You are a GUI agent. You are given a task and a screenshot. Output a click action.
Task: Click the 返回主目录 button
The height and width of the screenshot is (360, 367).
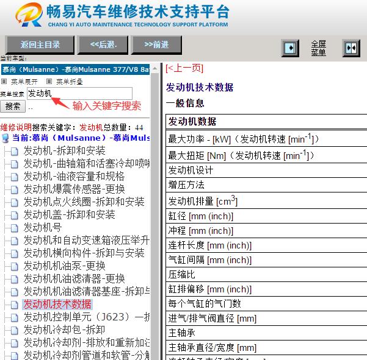point(40,45)
